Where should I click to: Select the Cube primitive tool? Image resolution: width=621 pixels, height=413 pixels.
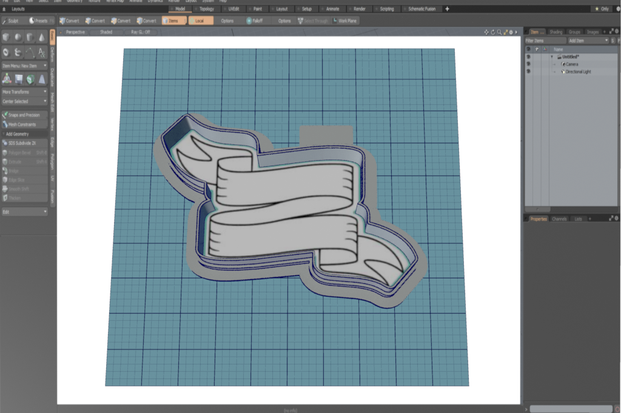[7, 38]
